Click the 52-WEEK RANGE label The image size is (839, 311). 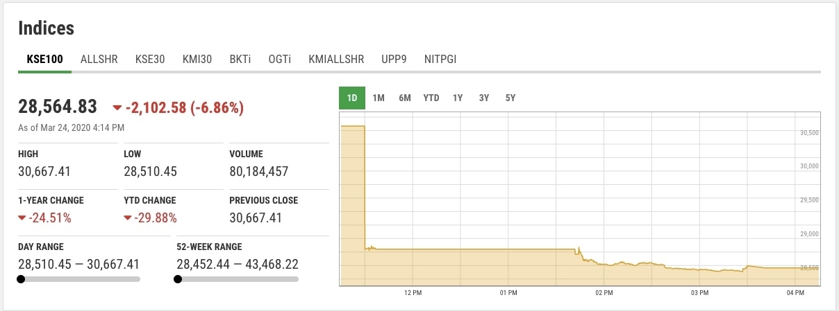209,247
